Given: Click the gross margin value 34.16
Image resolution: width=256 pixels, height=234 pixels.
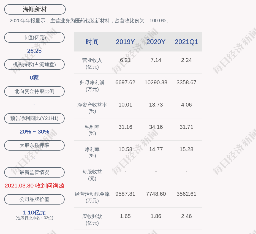Looking at the screenshot, I should pos(156,127).
